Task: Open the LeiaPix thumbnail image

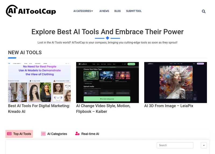Action: [x=175, y=82]
